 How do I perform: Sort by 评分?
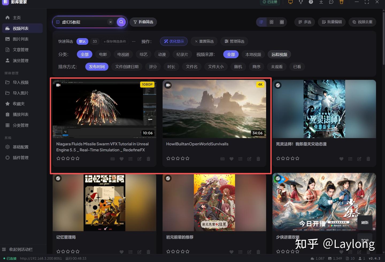[153, 67]
